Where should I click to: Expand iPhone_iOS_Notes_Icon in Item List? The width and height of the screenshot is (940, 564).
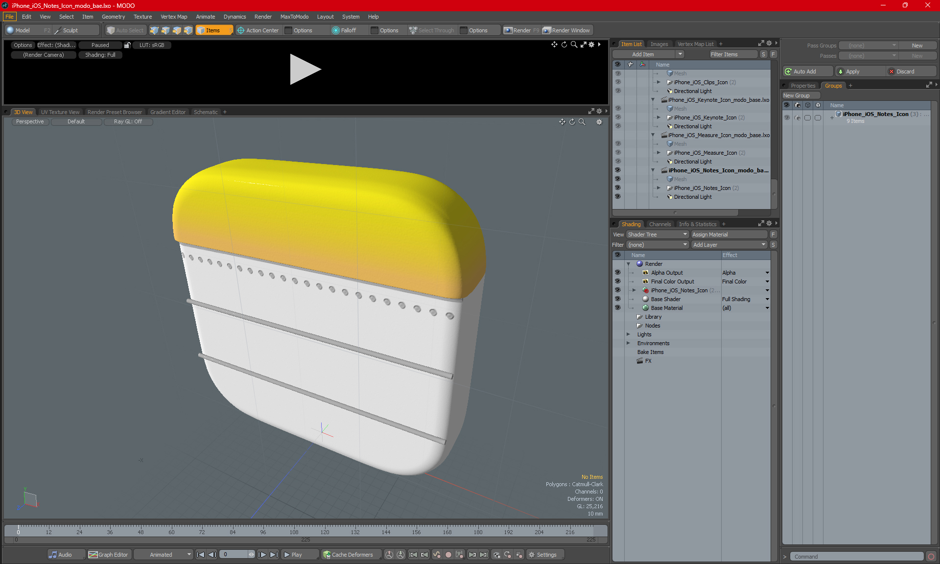659,188
